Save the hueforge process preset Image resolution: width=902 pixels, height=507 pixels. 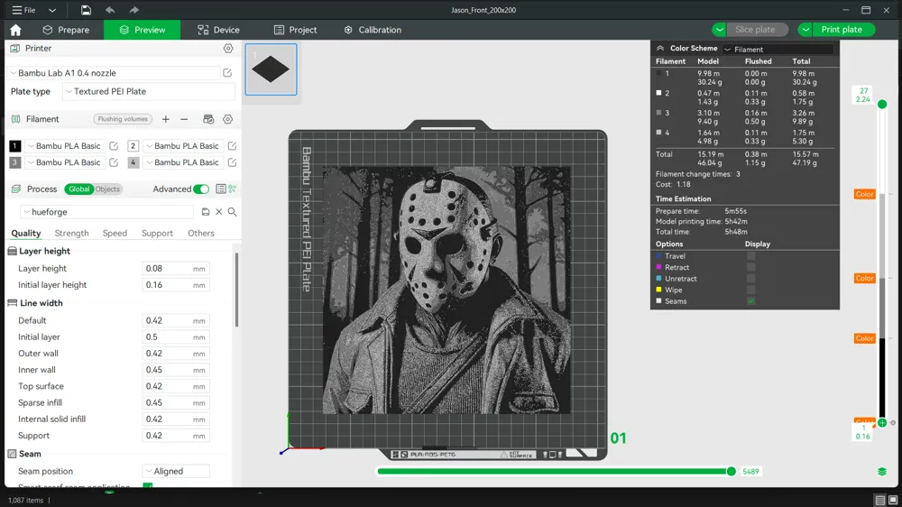click(206, 212)
